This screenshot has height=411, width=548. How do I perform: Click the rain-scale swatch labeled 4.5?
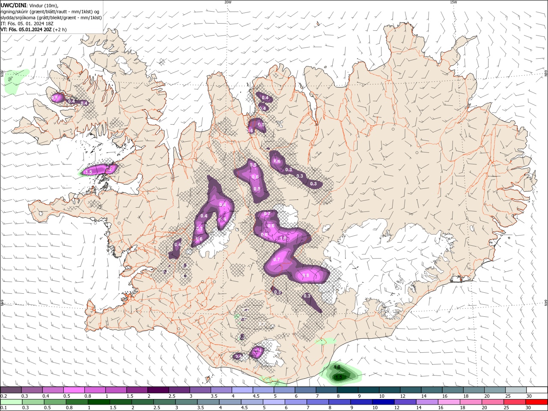[x=252, y=402]
